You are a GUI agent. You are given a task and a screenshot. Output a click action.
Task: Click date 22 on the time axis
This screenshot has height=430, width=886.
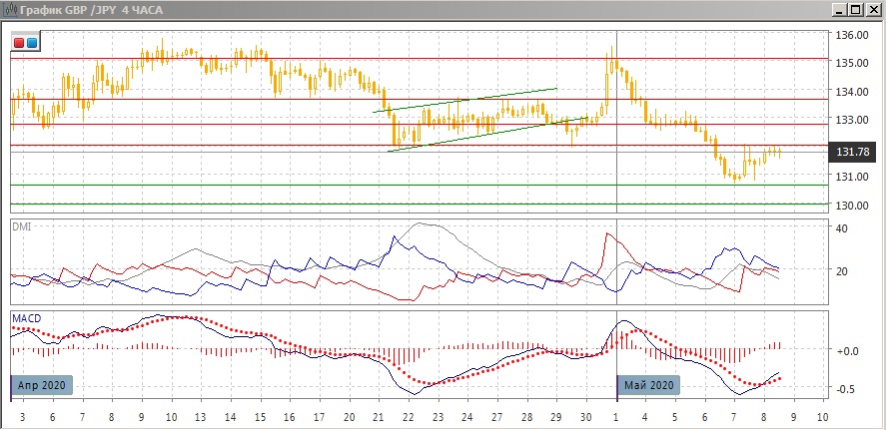409,417
